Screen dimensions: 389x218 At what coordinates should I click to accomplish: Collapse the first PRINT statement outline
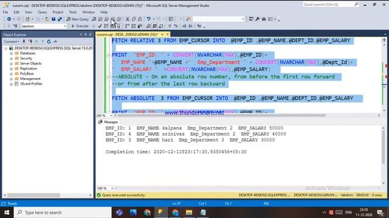tap(109, 55)
